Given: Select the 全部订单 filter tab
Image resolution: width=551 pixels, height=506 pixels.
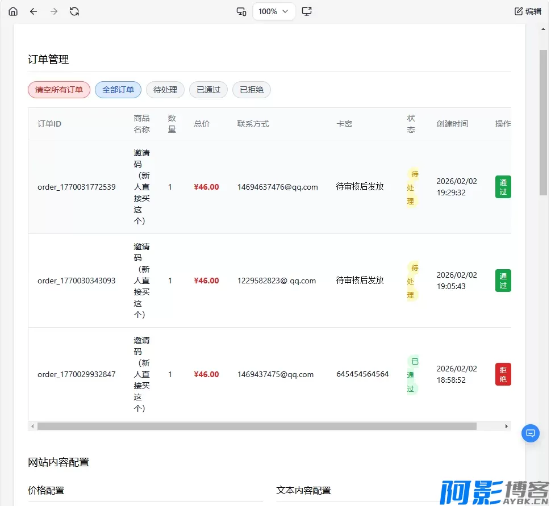Looking at the screenshot, I should pos(118,90).
